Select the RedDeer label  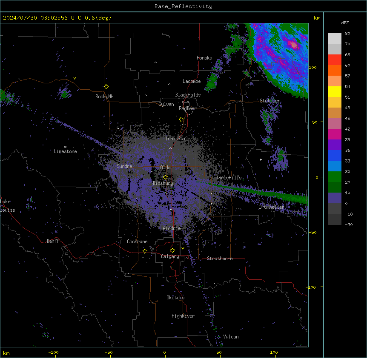click(187, 108)
